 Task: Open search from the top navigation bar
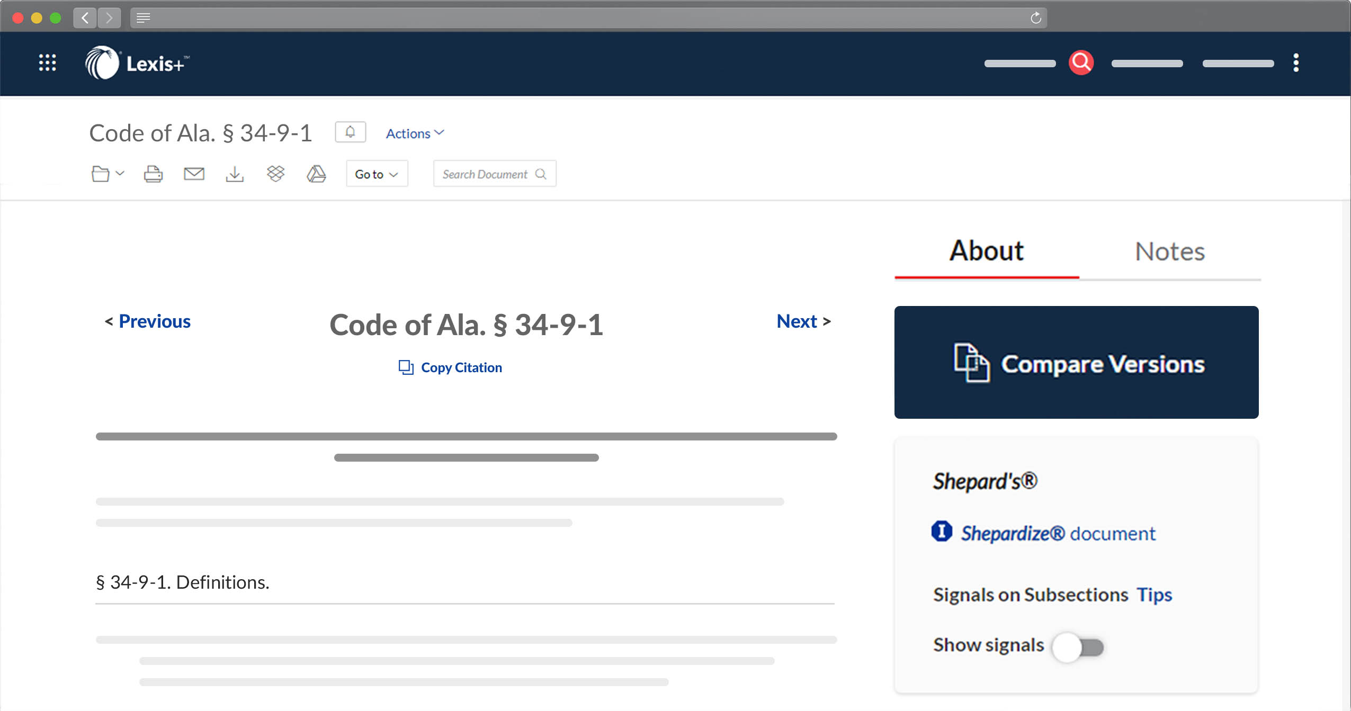pos(1080,62)
